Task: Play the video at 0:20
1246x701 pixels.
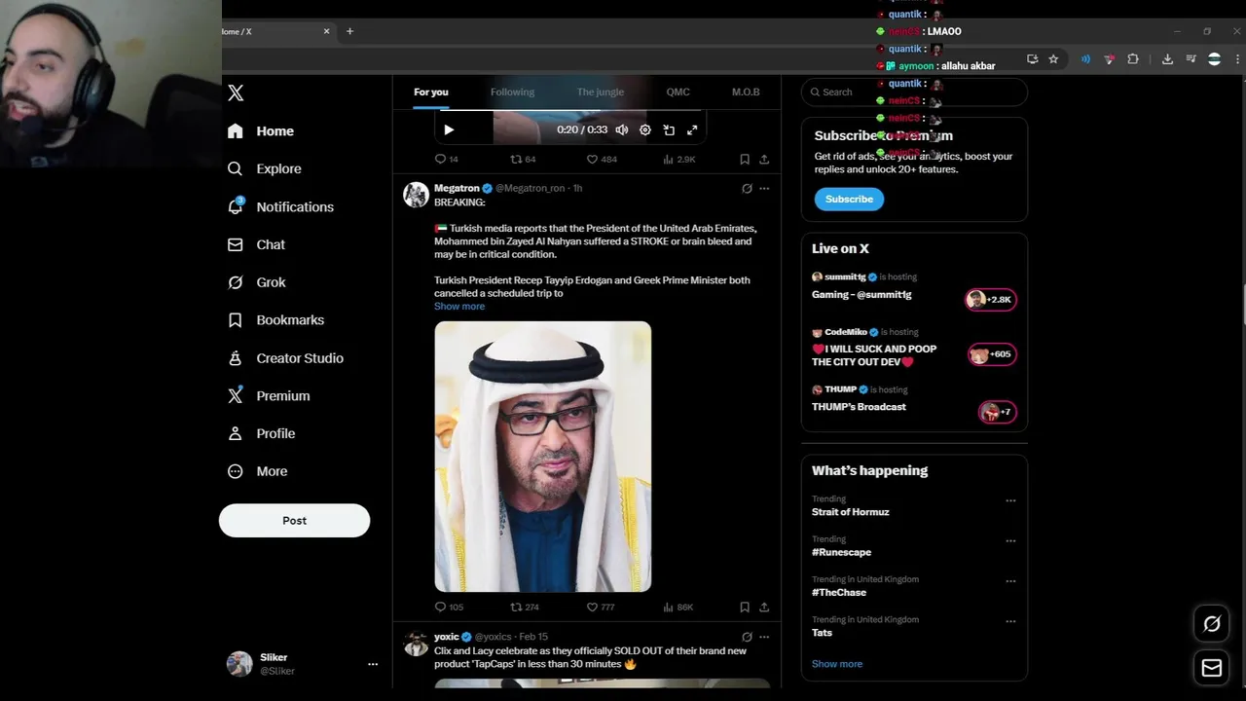Action: click(x=449, y=129)
